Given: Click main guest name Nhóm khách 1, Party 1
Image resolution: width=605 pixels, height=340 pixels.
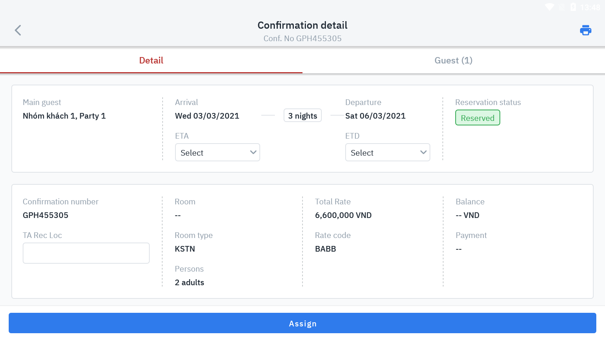Looking at the screenshot, I should click(64, 116).
